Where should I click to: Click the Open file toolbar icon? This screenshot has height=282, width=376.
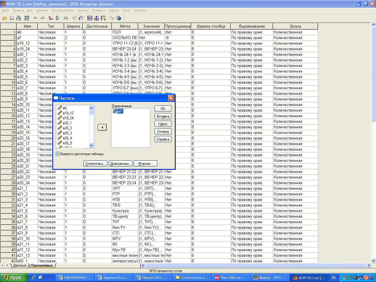click(x=5, y=18)
